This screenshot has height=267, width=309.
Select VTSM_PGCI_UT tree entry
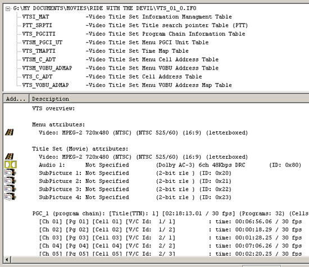point(42,43)
